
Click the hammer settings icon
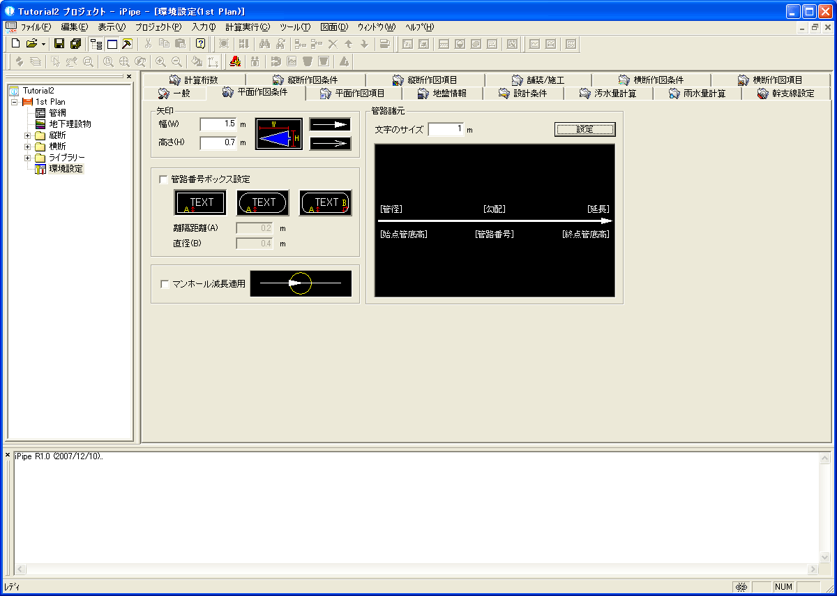[x=127, y=44]
